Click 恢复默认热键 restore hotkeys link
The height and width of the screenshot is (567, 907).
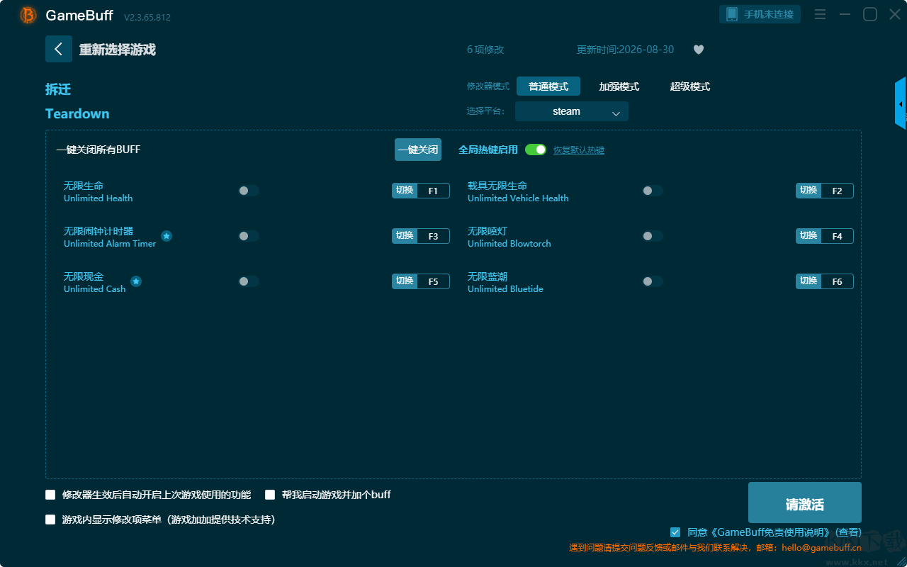[579, 150]
